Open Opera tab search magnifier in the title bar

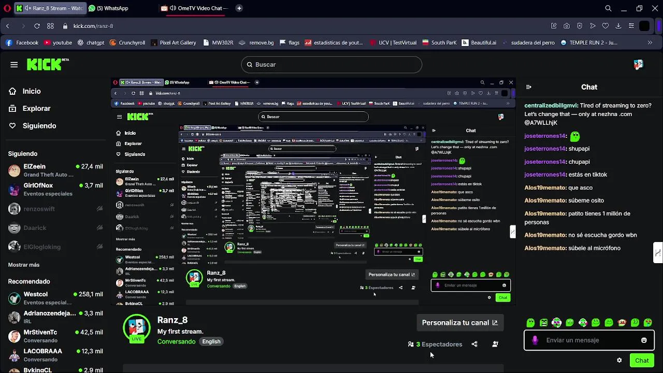tap(609, 8)
